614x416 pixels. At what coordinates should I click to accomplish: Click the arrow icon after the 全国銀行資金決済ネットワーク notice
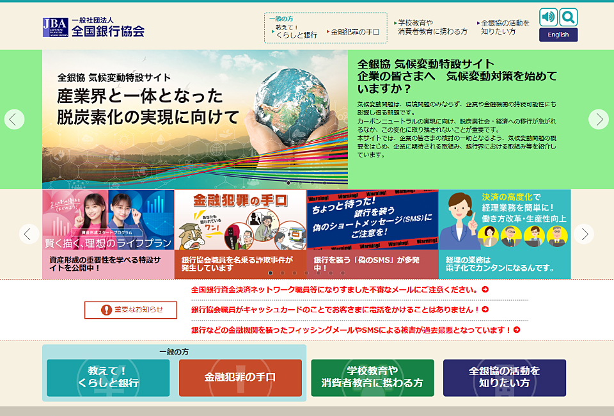coord(485,289)
